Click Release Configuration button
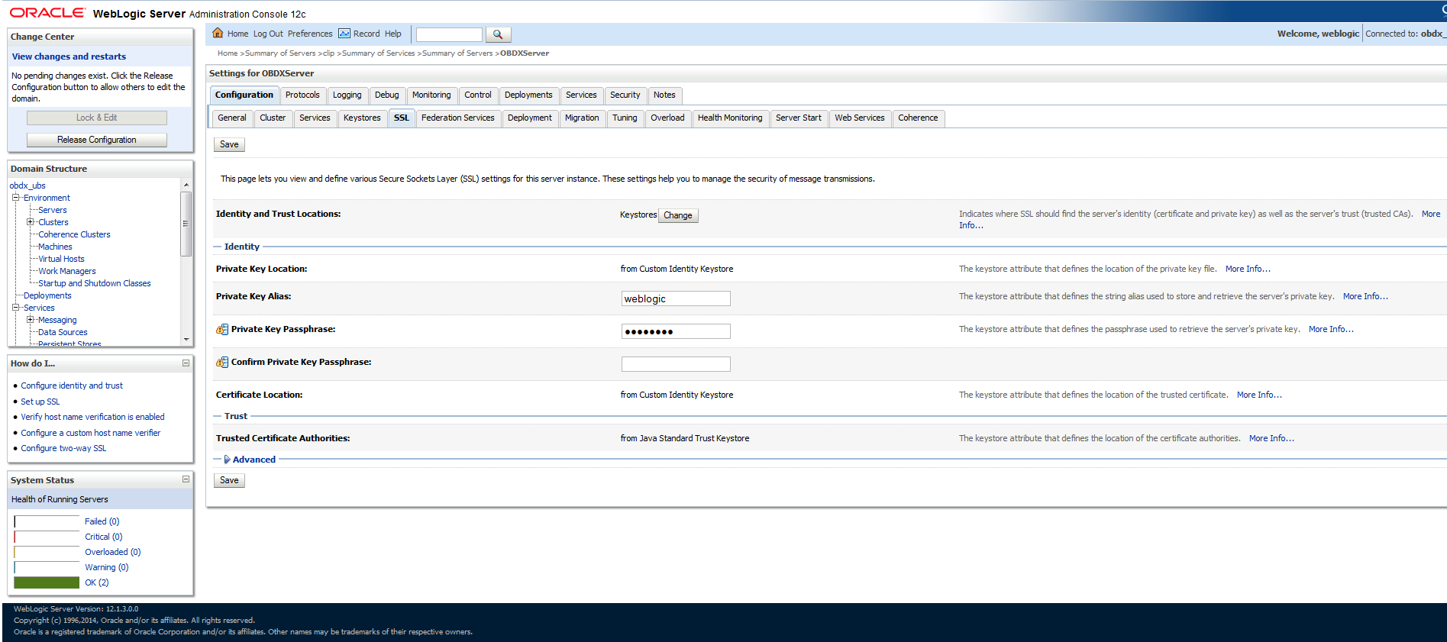 97,140
